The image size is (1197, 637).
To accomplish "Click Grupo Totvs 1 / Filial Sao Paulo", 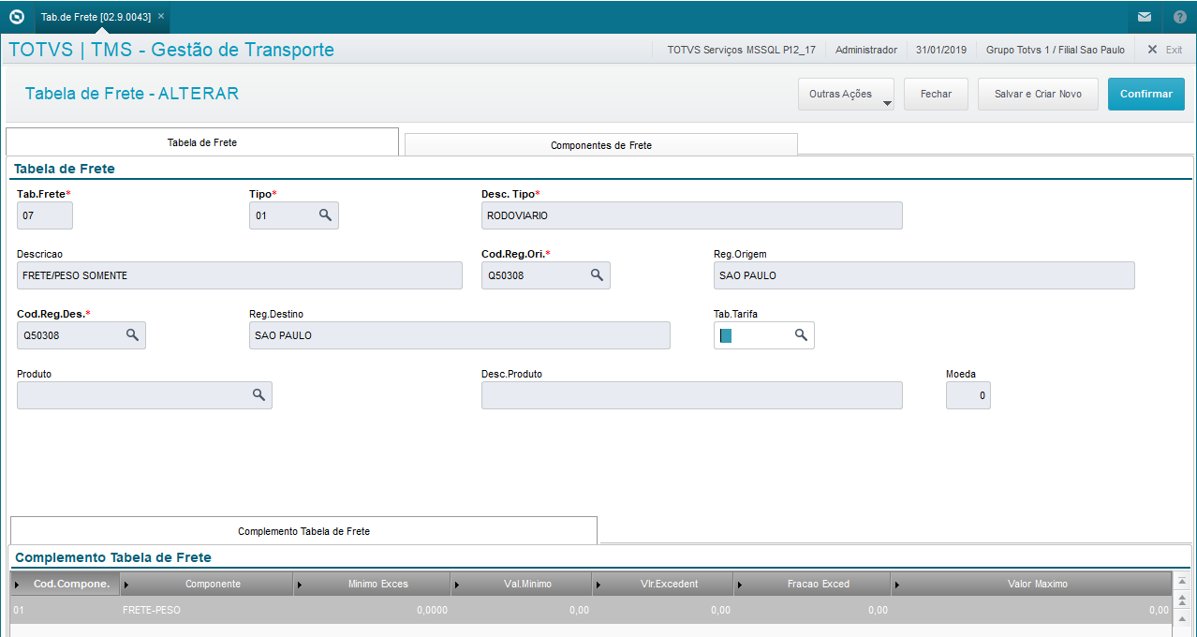I will [x=1056, y=50].
